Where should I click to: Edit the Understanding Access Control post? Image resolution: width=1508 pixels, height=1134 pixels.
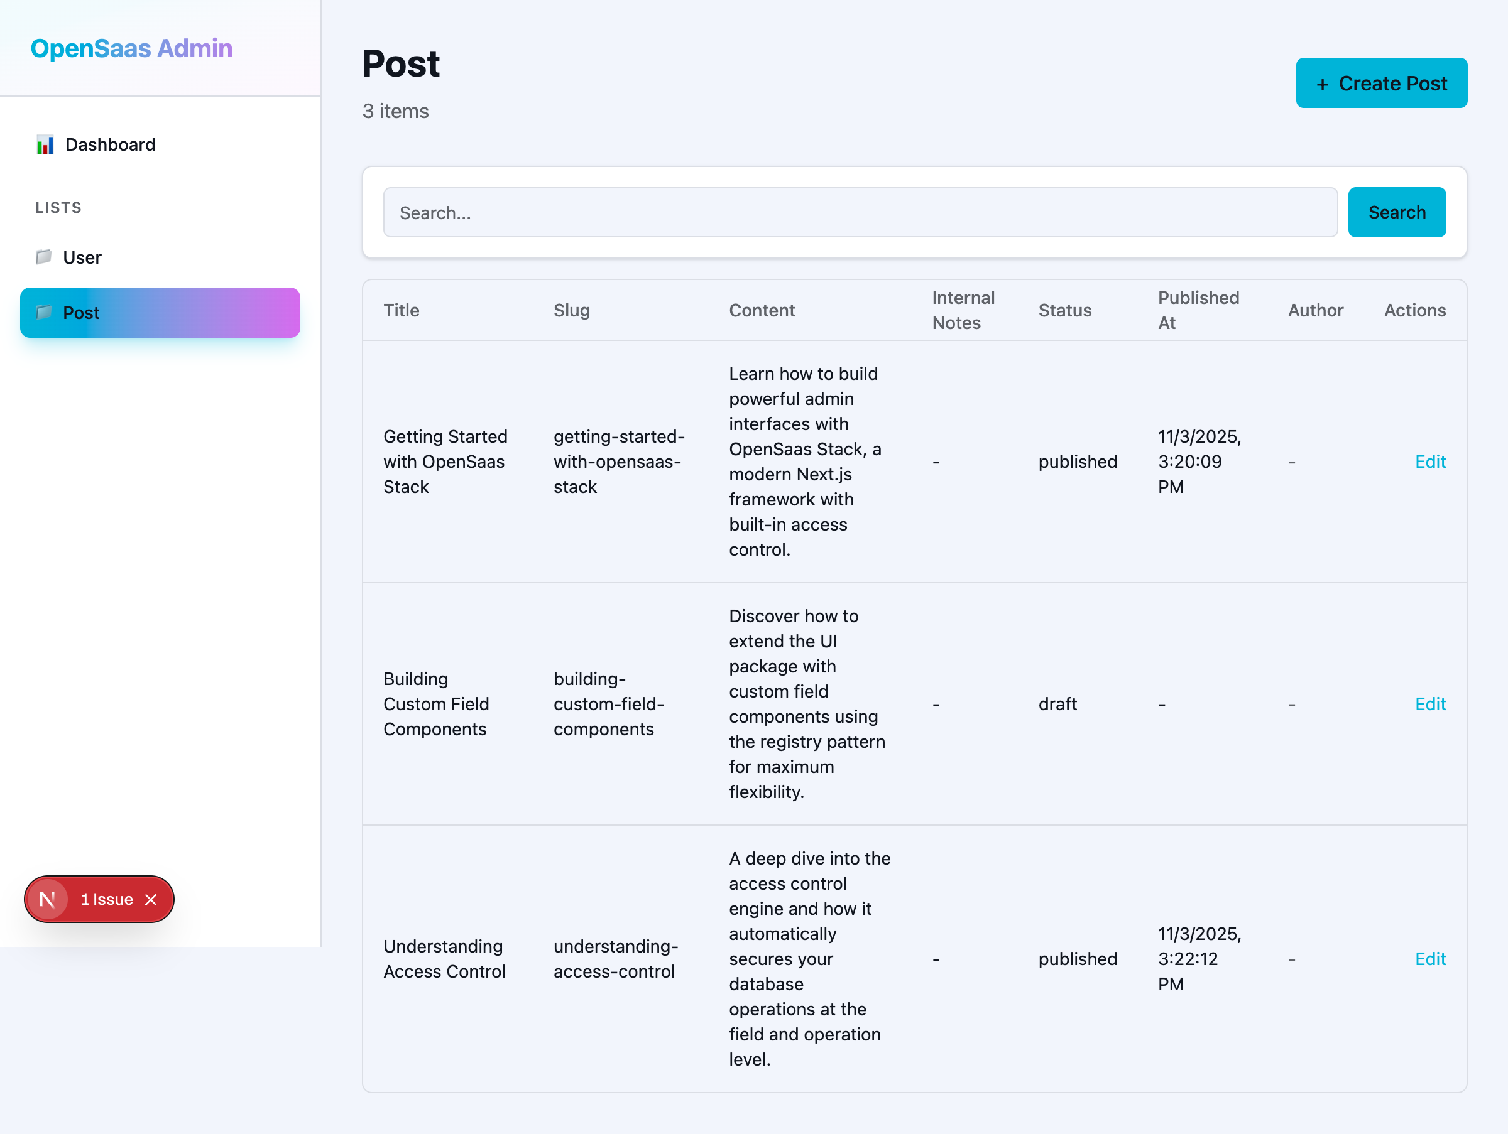point(1430,959)
